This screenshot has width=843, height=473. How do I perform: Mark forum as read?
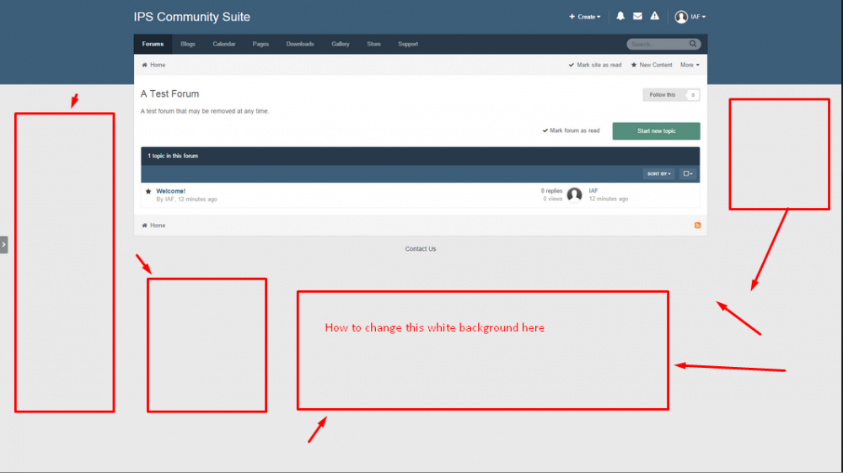[x=571, y=130]
